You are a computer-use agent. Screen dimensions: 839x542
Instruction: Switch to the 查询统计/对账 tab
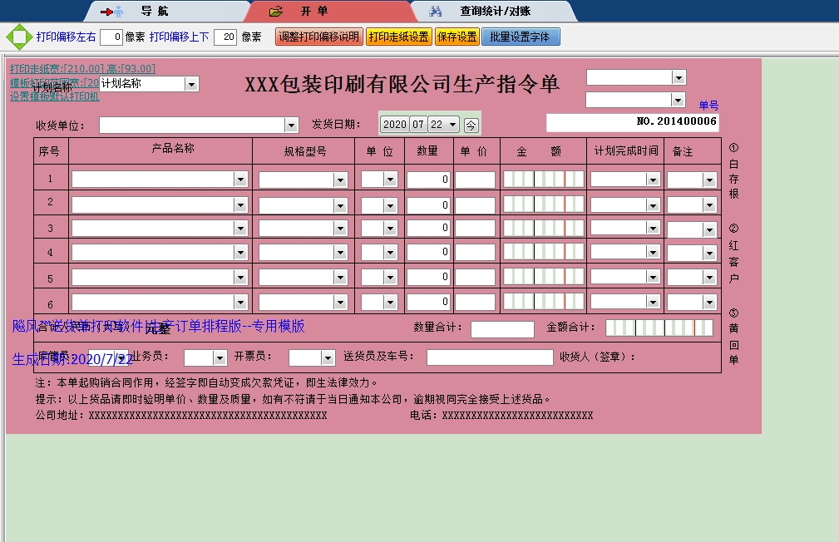coord(495,12)
